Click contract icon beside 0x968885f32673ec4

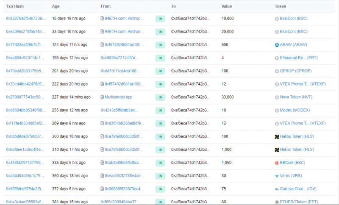click(x=102, y=189)
